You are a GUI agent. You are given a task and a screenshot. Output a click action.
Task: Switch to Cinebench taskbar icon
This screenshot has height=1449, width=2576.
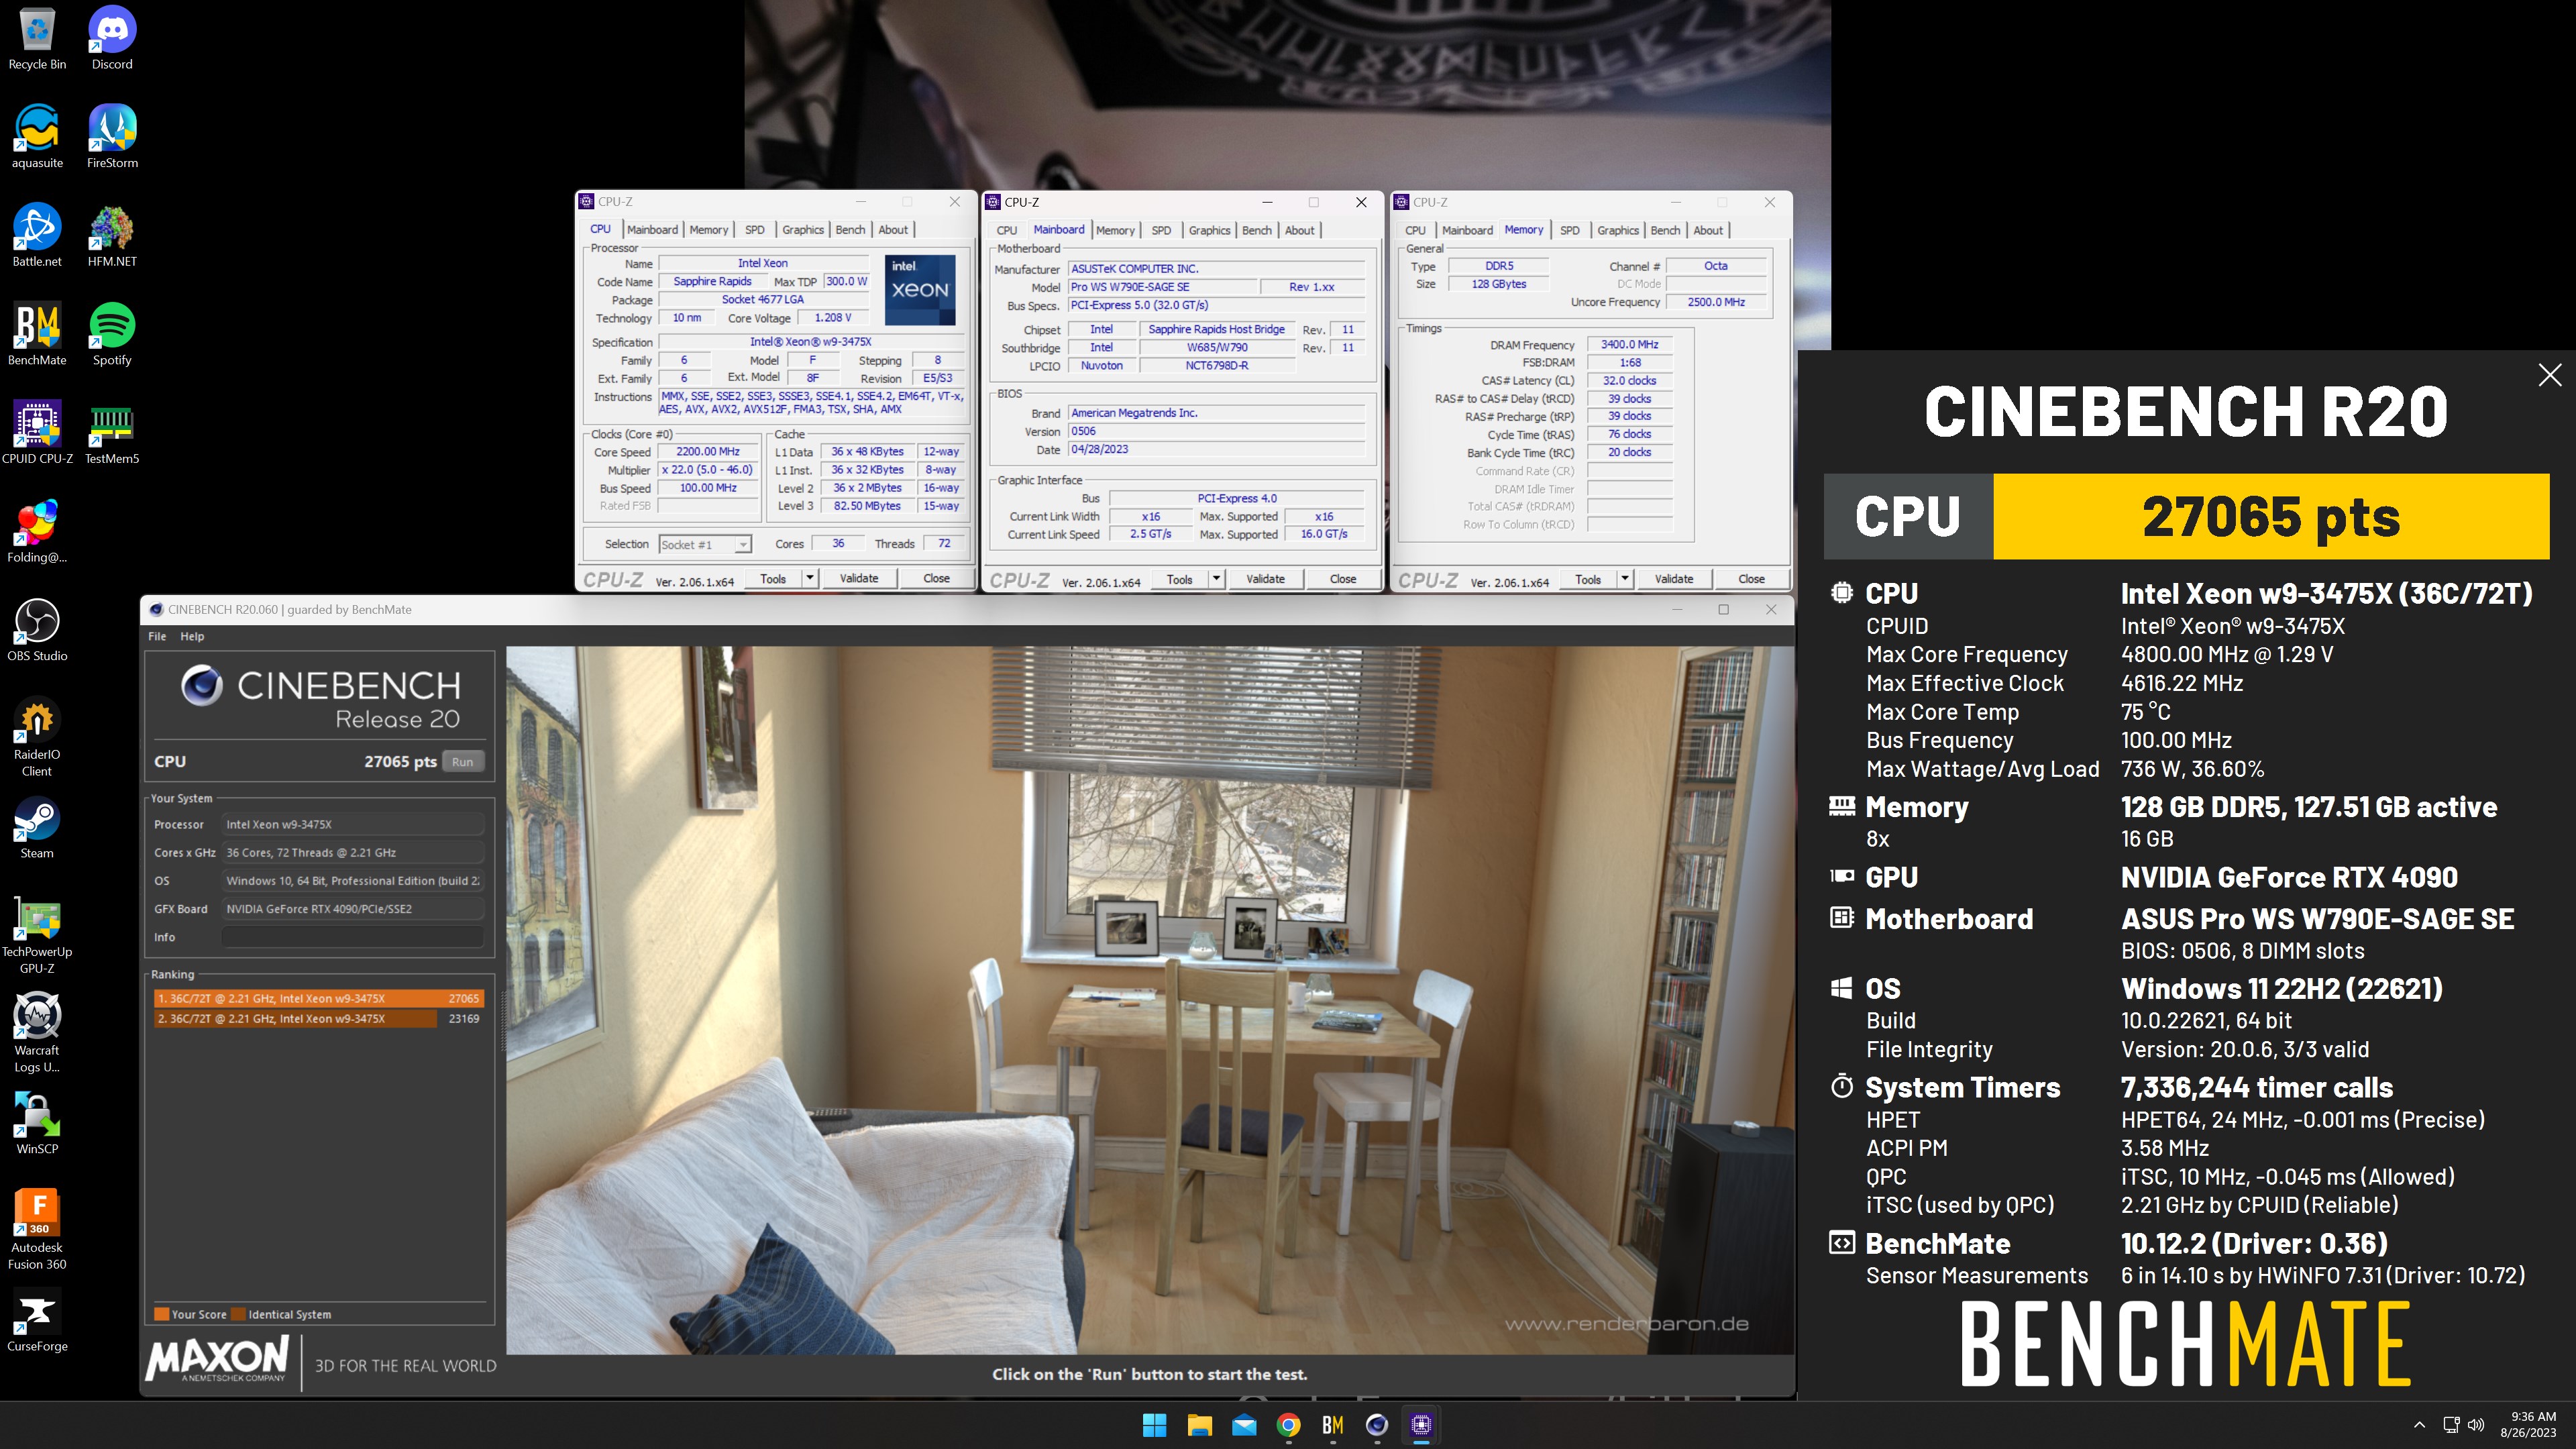(1377, 1425)
